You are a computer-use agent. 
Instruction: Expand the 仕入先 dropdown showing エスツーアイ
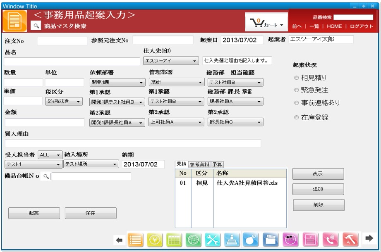[x=171, y=61]
